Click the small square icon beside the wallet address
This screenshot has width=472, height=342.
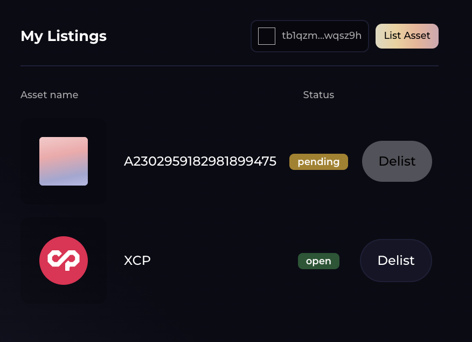pos(266,36)
